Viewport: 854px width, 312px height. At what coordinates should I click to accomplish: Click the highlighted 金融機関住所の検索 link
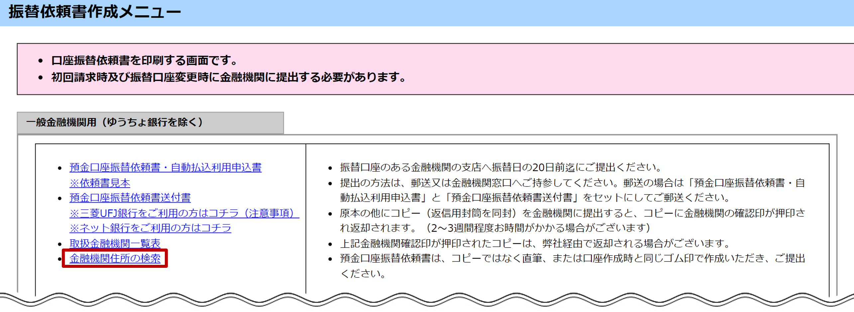115,259
